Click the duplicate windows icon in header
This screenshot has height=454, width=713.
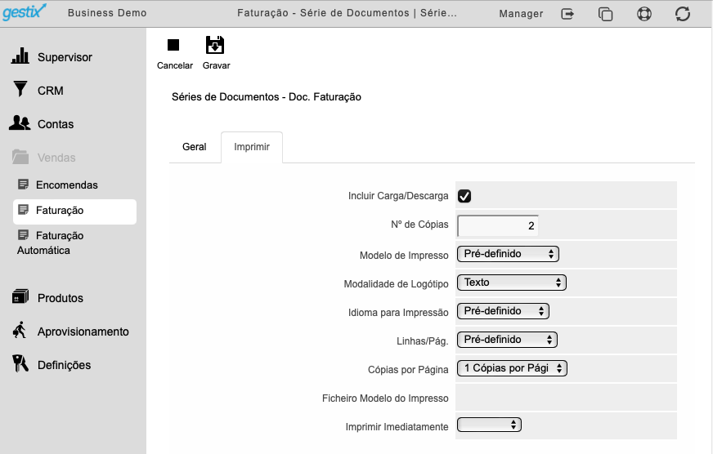click(x=605, y=14)
